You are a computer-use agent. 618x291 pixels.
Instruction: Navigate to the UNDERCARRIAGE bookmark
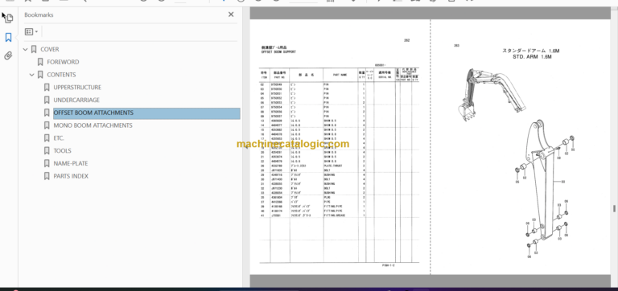76,100
